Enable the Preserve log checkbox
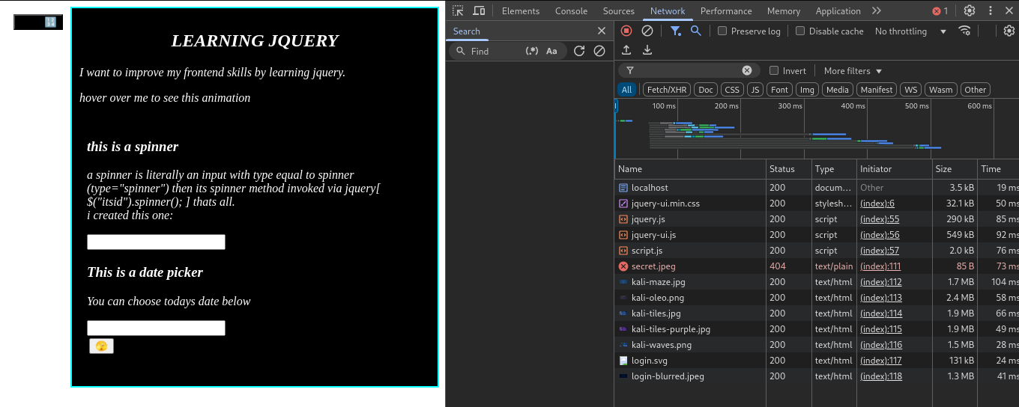The image size is (1019, 407). click(x=722, y=31)
